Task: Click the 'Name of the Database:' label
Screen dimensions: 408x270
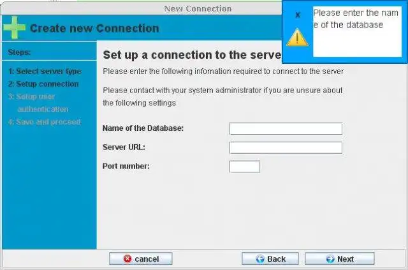Action: pos(143,128)
